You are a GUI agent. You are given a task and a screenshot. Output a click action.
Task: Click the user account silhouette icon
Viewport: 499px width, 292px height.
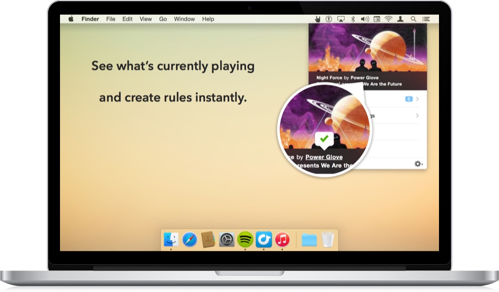(x=401, y=19)
